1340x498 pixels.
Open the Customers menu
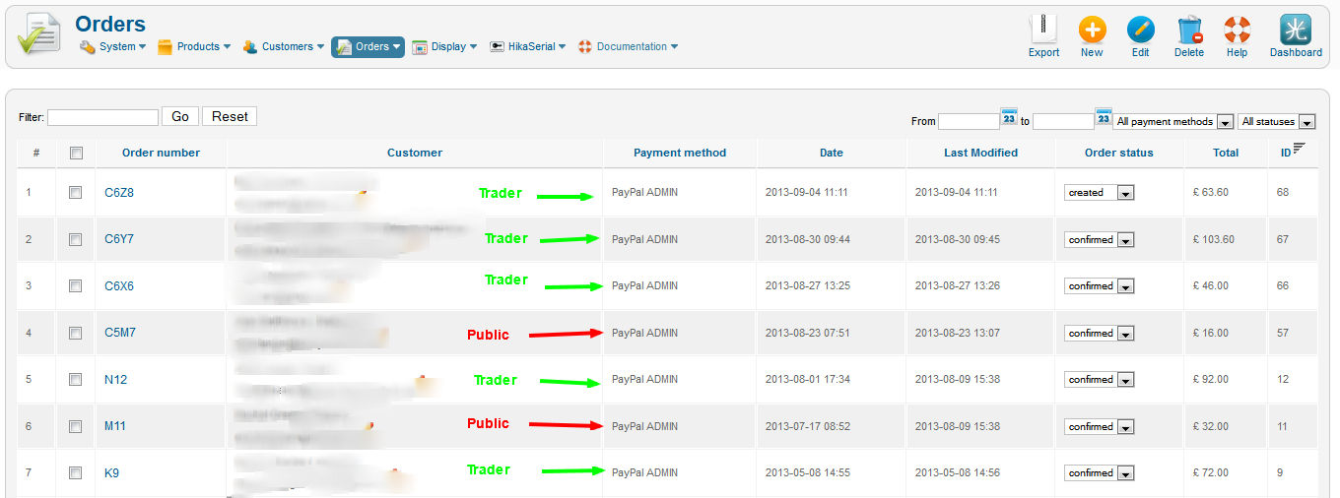tap(283, 46)
